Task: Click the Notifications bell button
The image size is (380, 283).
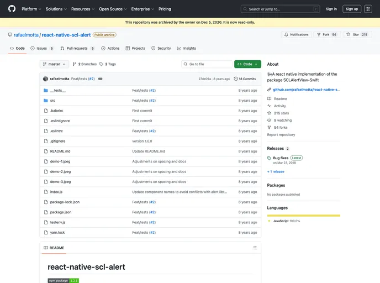Action: tap(297, 34)
